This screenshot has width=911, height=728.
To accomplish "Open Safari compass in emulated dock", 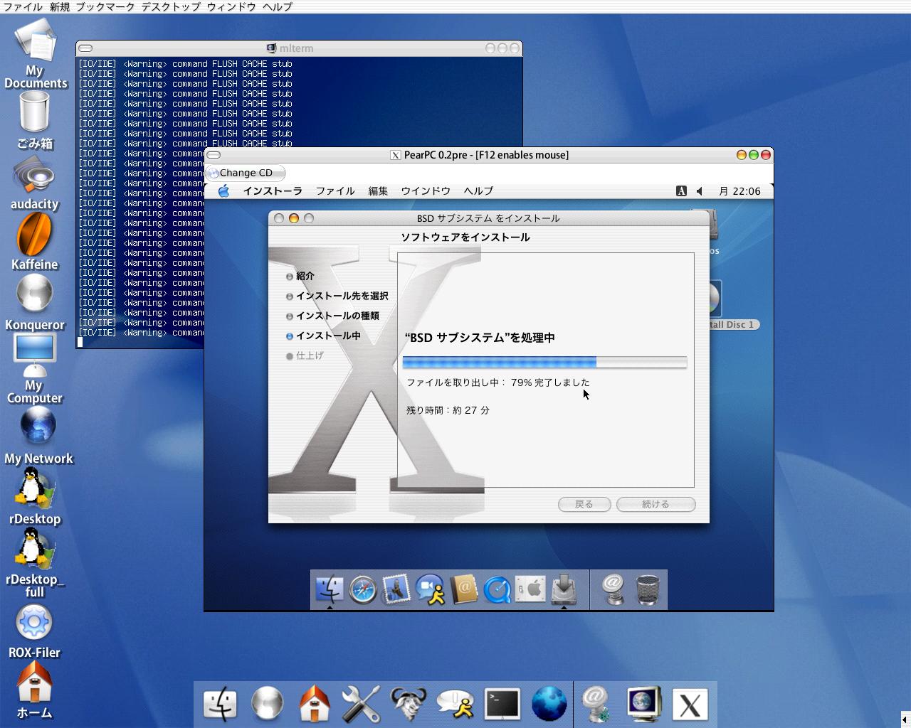I will (x=362, y=589).
